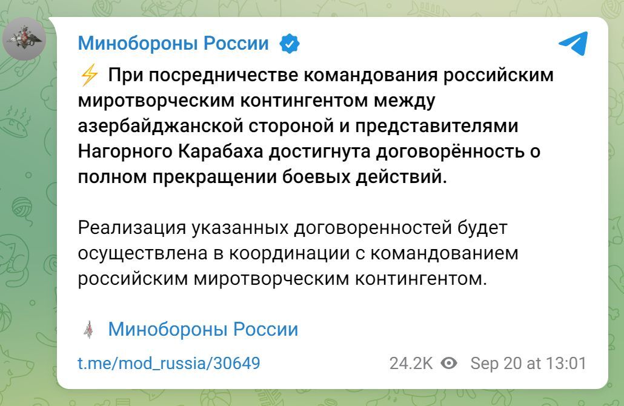Click the words 'Нагорного Карабаха'
Image resolution: width=624 pixels, height=406 pixels.
coord(170,151)
